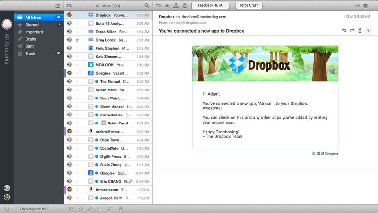378x213 pixels.
Task: Select the colorful account avatar at the sidebar bottom
Action: 7,197
